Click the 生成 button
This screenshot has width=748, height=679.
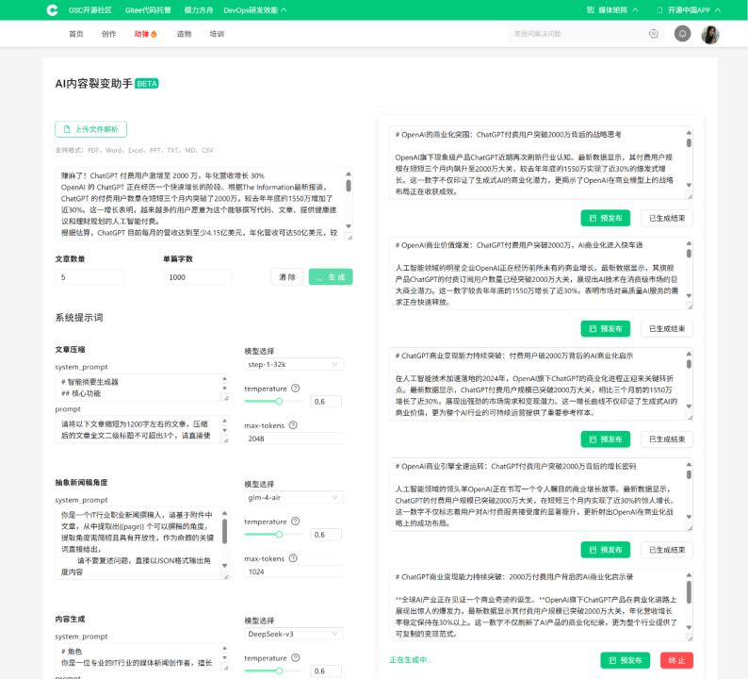[x=331, y=277]
